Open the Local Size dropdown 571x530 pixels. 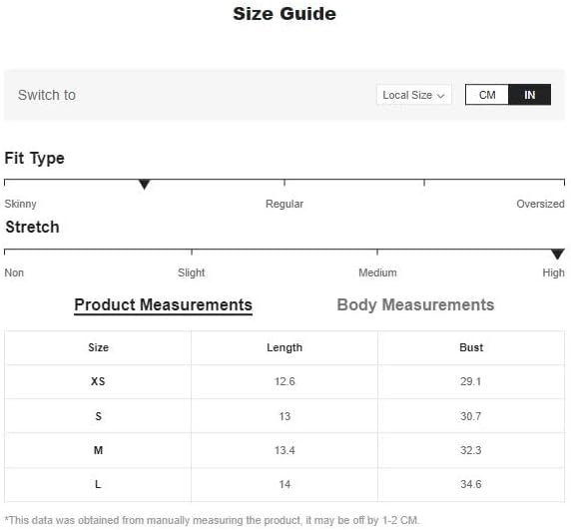click(413, 95)
